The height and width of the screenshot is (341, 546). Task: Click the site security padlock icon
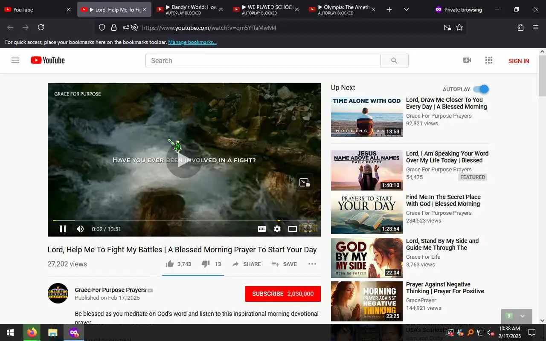tap(113, 27)
